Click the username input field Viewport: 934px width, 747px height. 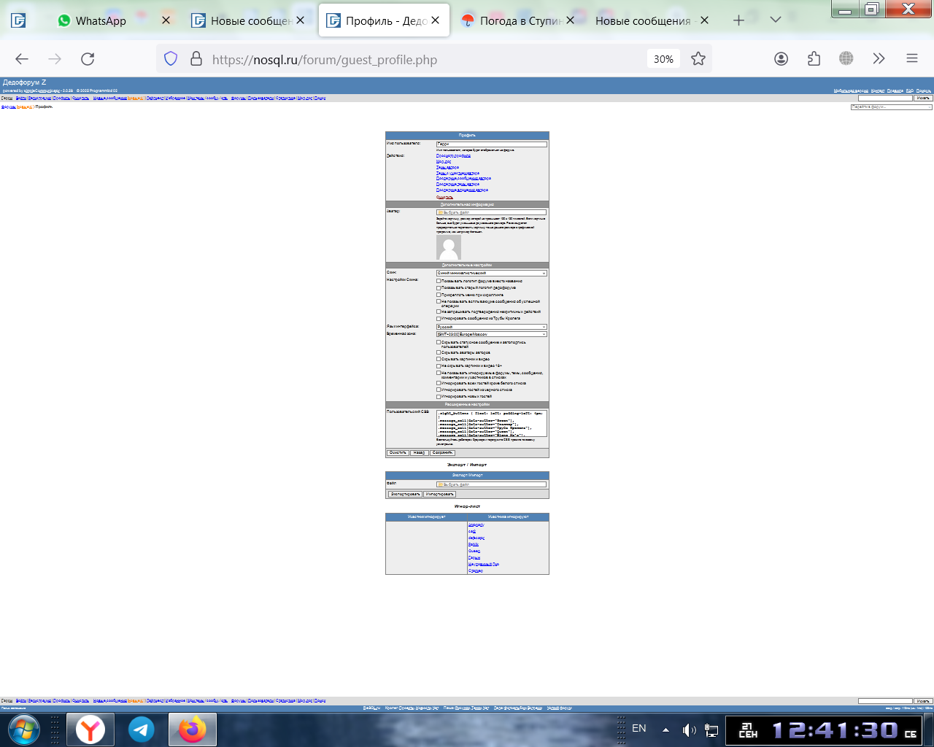(x=491, y=144)
